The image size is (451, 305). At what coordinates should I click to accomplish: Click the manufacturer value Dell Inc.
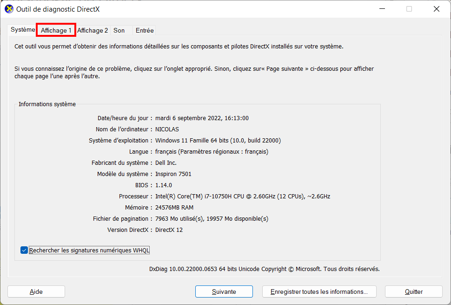tap(166, 163)
